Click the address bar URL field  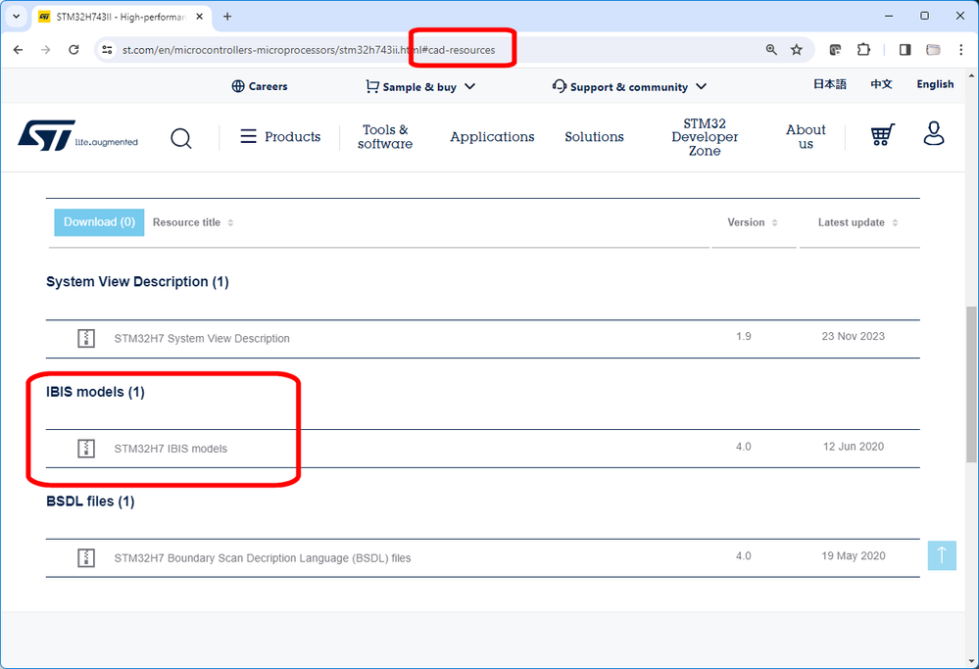[x=437, y=50]
